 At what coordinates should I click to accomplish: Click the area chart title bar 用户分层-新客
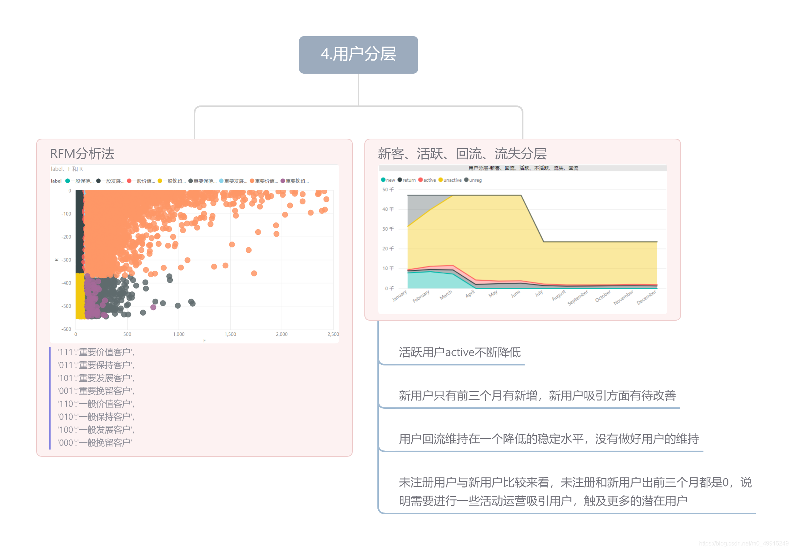[x=523, y=168]
